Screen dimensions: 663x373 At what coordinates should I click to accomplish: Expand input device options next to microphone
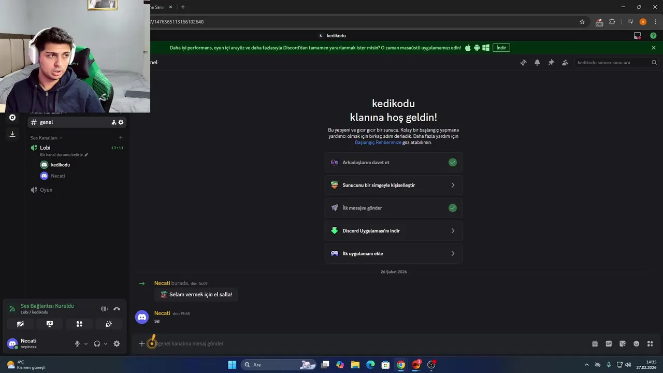(x=86, y=343)
